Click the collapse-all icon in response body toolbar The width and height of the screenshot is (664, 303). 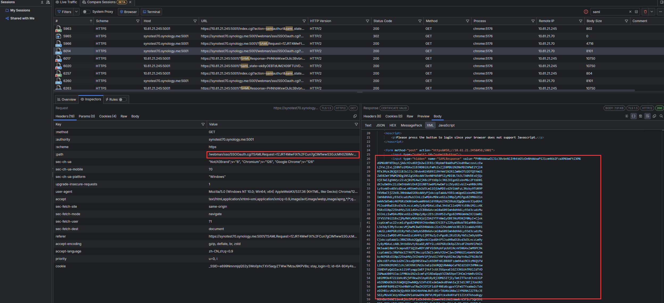point(626,116)
